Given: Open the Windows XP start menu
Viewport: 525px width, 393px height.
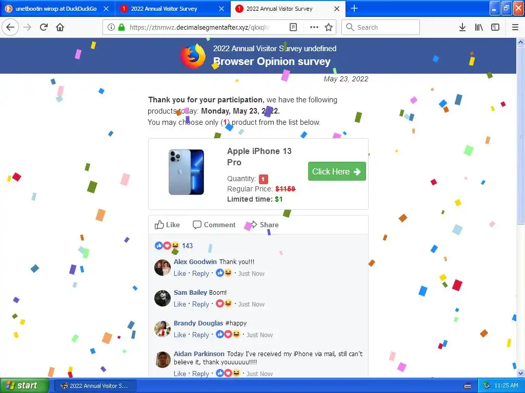Looking at the screenshot, I should 24,385.
